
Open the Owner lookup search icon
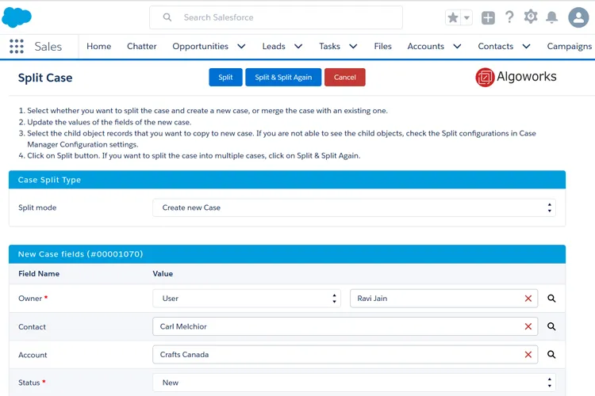551,299
